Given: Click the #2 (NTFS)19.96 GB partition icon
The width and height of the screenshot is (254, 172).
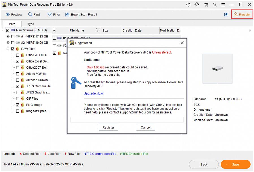Looking at the screenshot, I should point(18,43).
